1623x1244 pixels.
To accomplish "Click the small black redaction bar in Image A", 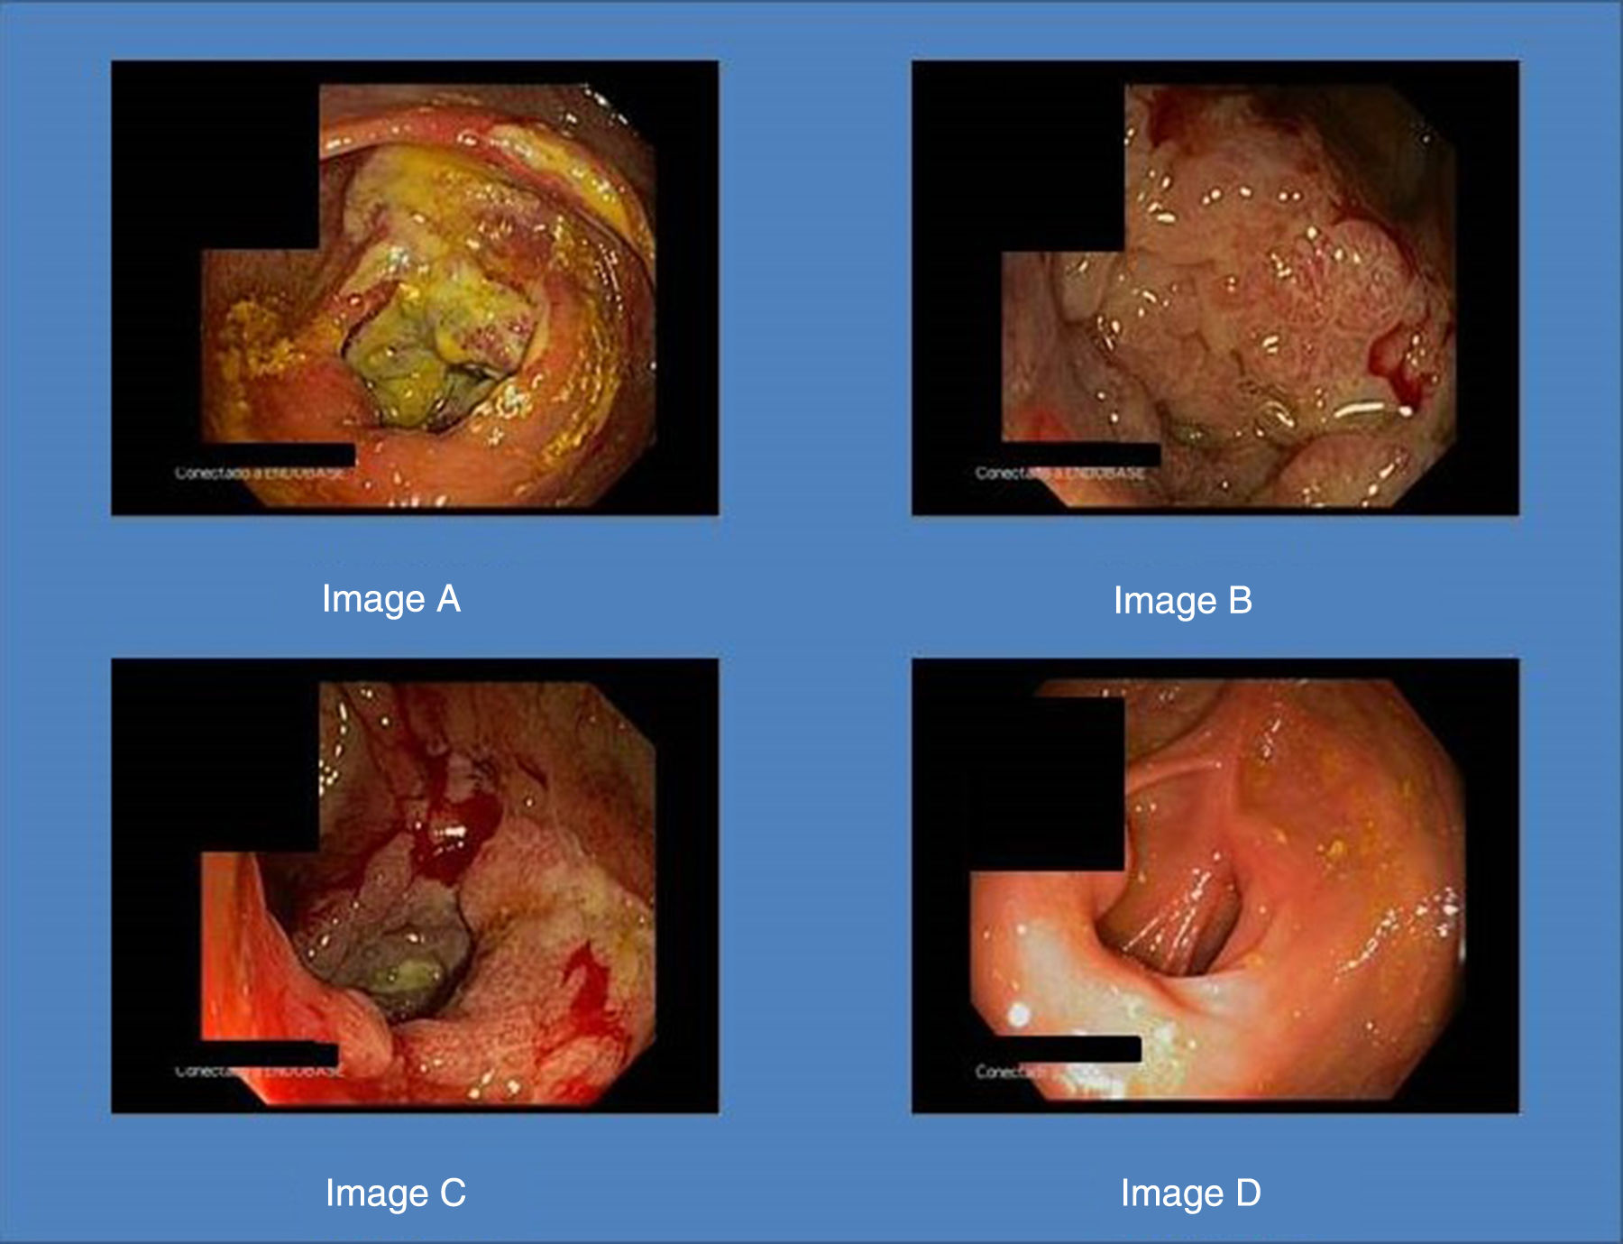I will click(x=278, y=455).
